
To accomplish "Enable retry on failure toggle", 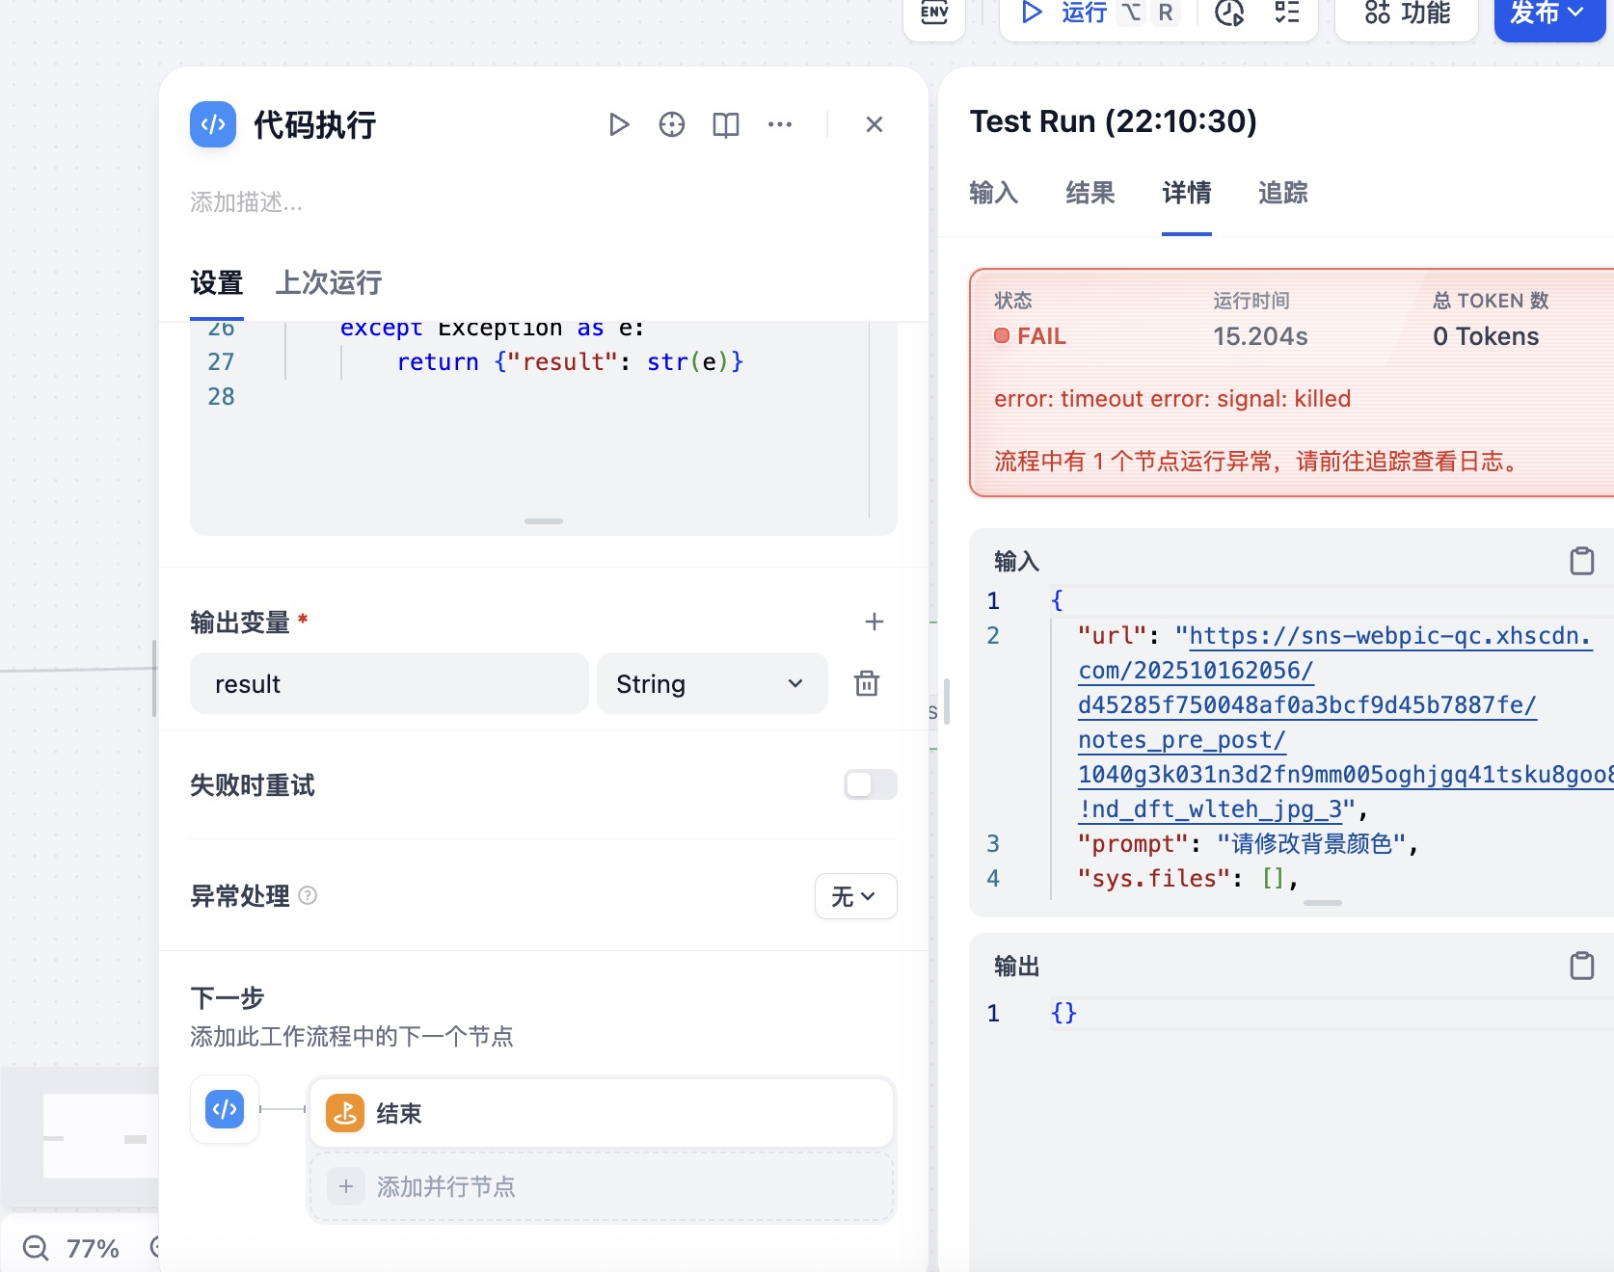I will click(x=870, y=784).
